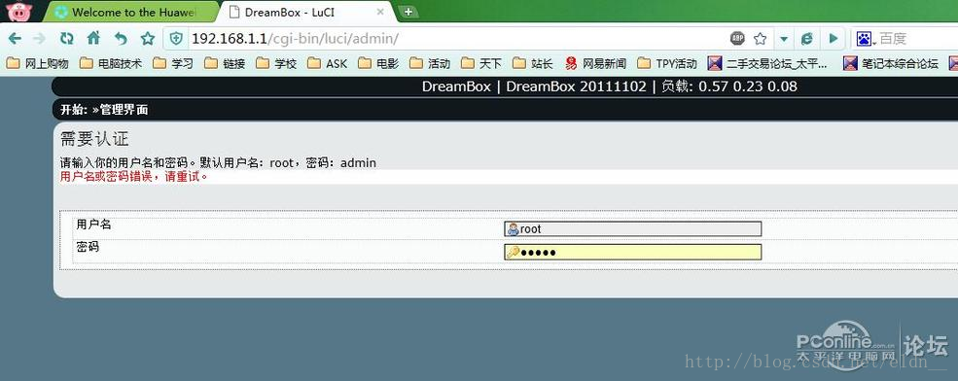
Task: Click the red 用户名或密码错误 message
Action: click(133, 177)
